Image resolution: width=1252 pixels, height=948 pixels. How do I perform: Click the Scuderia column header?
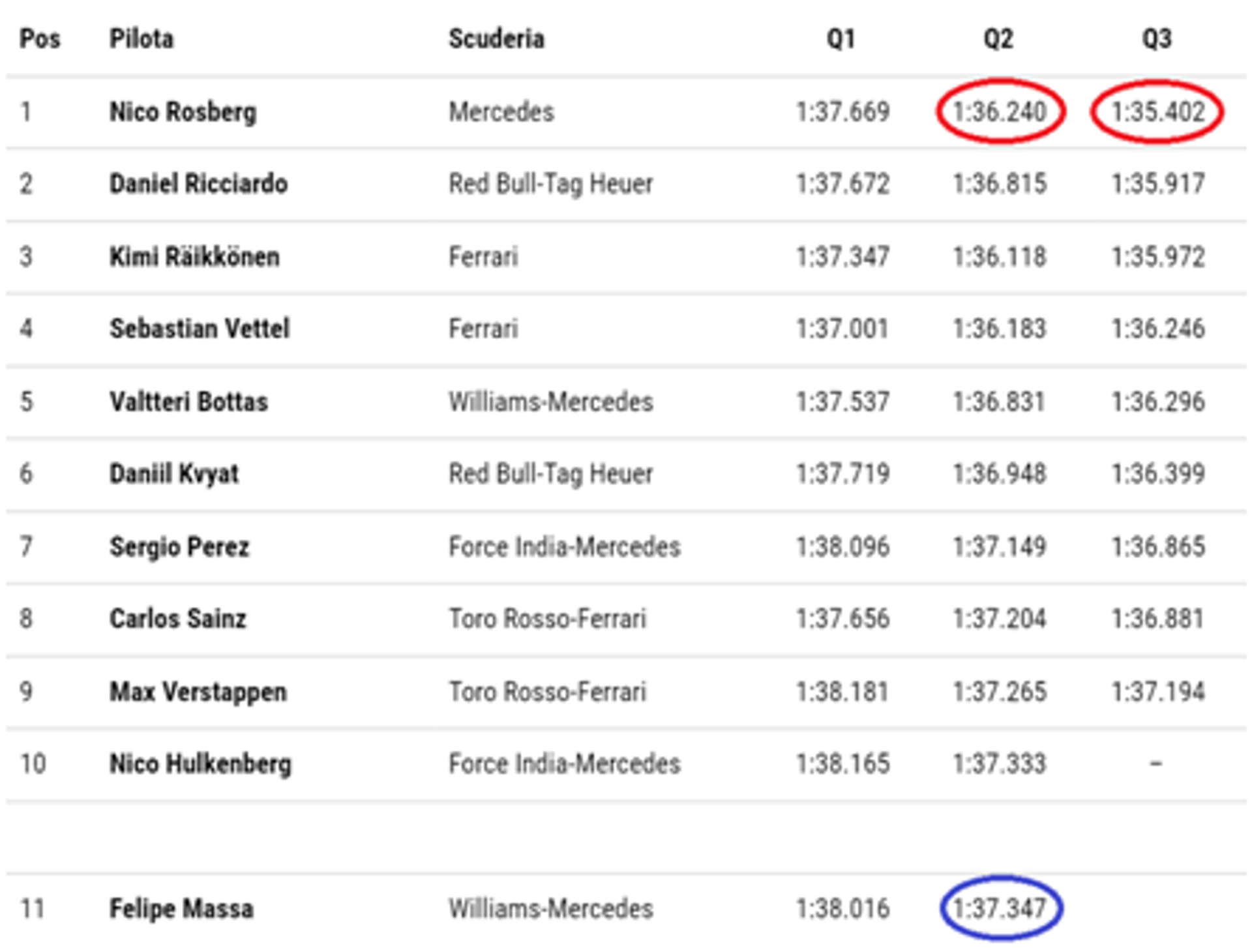[496, 38]
